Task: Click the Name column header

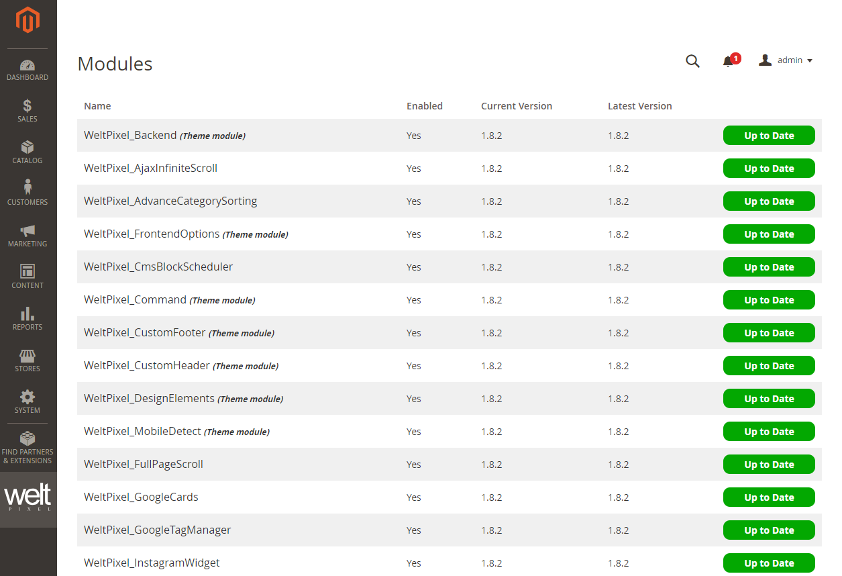Action: 97,106
